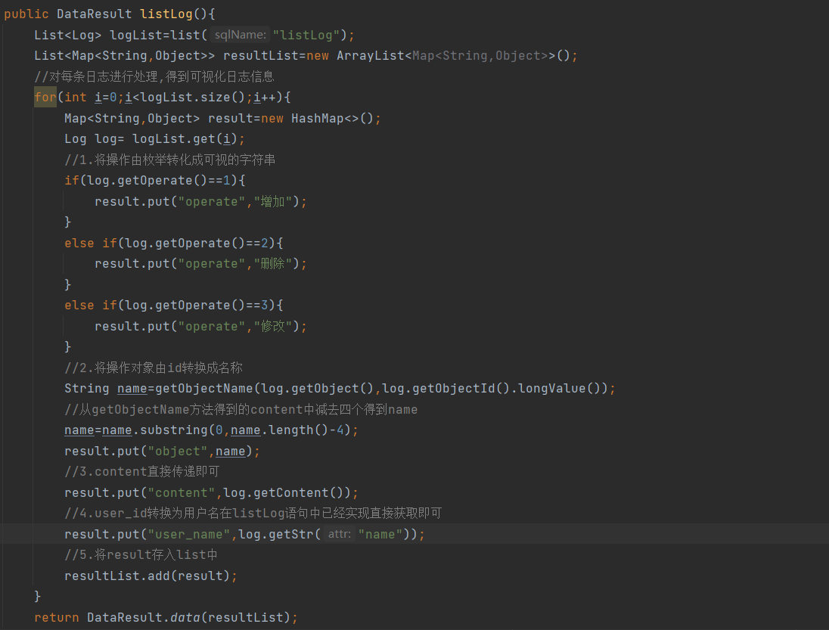Click the sqlName: parameter hint
Image resolution: width=829 pixels, height=630 pixels.
[240, 34]
